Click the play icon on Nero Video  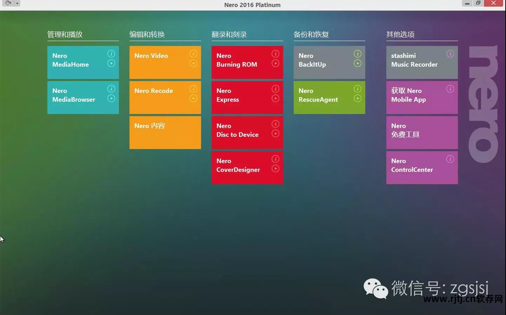tap(193, 63)
